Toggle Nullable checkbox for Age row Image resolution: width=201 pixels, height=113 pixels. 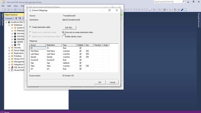pos(80,63)
